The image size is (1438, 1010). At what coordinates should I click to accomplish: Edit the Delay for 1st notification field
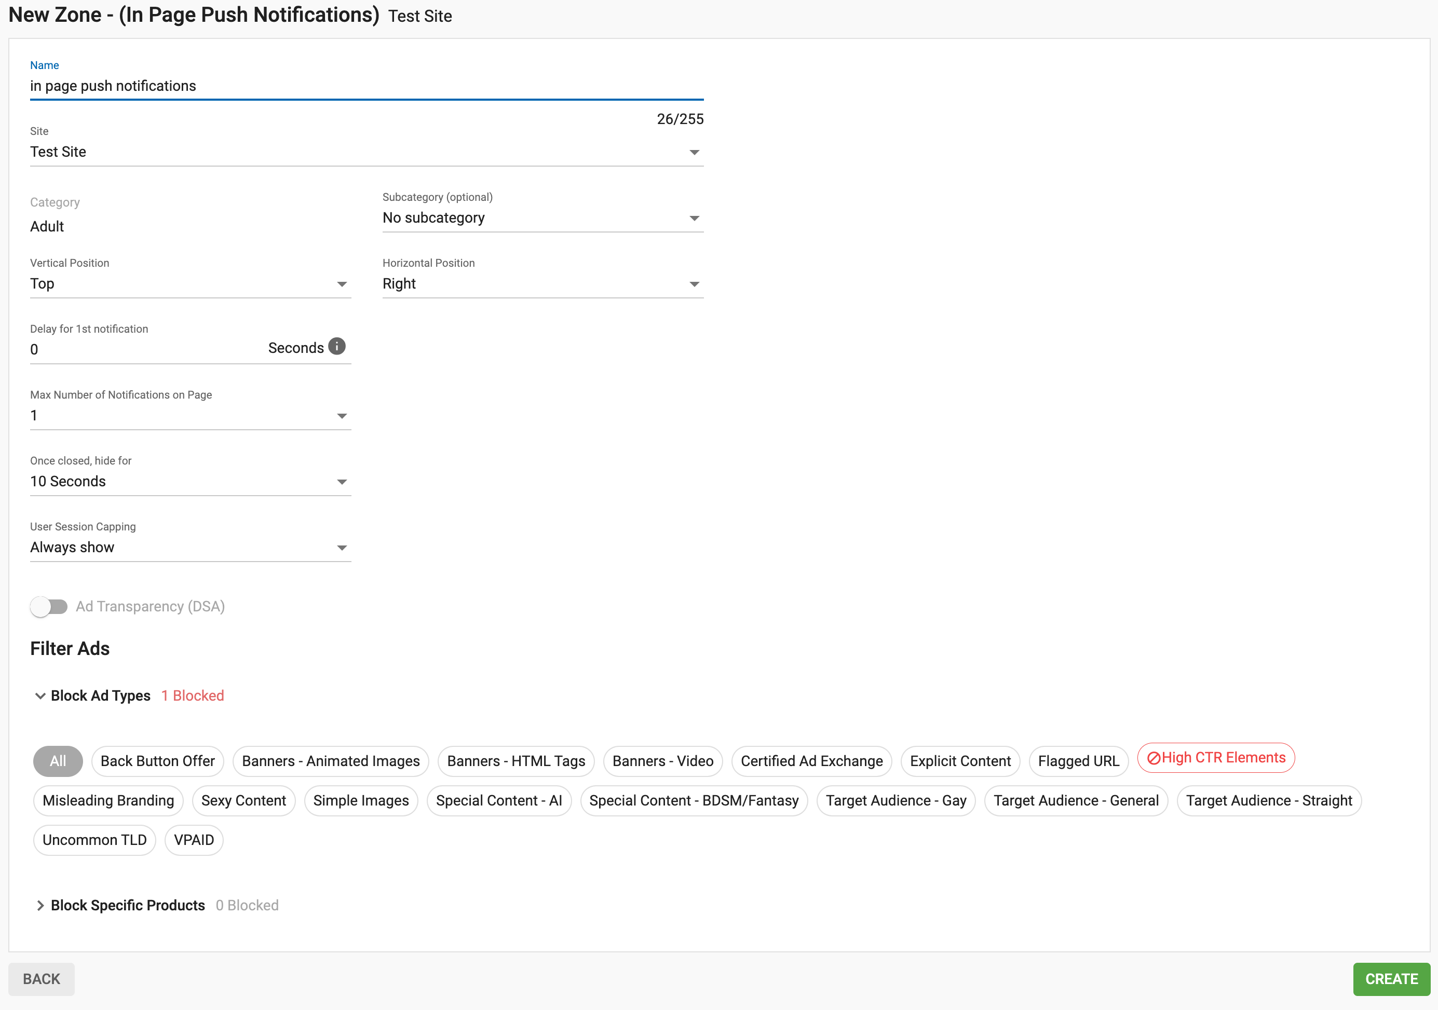pyautogui.click(x=125, y=349)
